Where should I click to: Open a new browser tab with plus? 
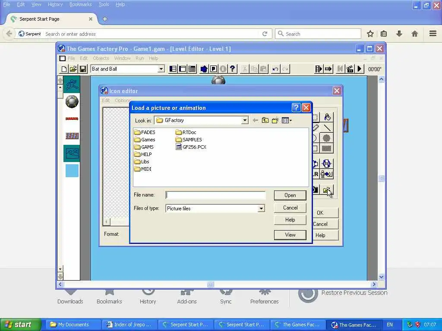104,19
